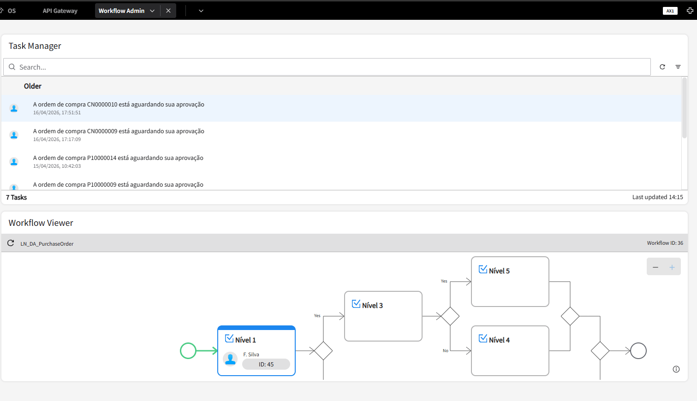Click the user avatar for order CN0000010
Image resolution: width=697 pixels, height=401 pixels.
point(14,108)
